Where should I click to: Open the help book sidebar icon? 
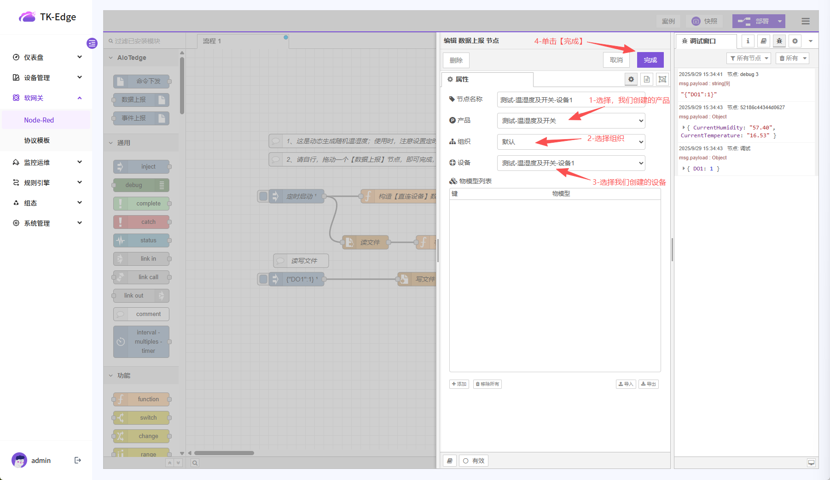pyautogui.click(x=764, y=41)
